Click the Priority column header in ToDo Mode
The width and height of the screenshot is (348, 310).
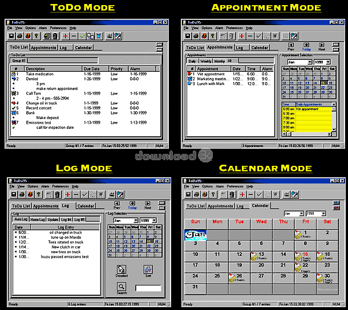pyautogui.click(x=119, y=69)
